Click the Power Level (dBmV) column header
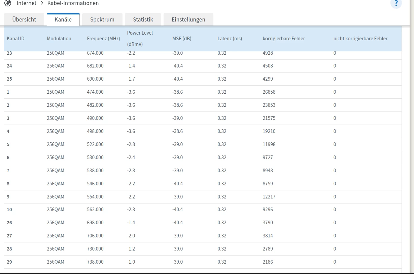 [140, 38]
